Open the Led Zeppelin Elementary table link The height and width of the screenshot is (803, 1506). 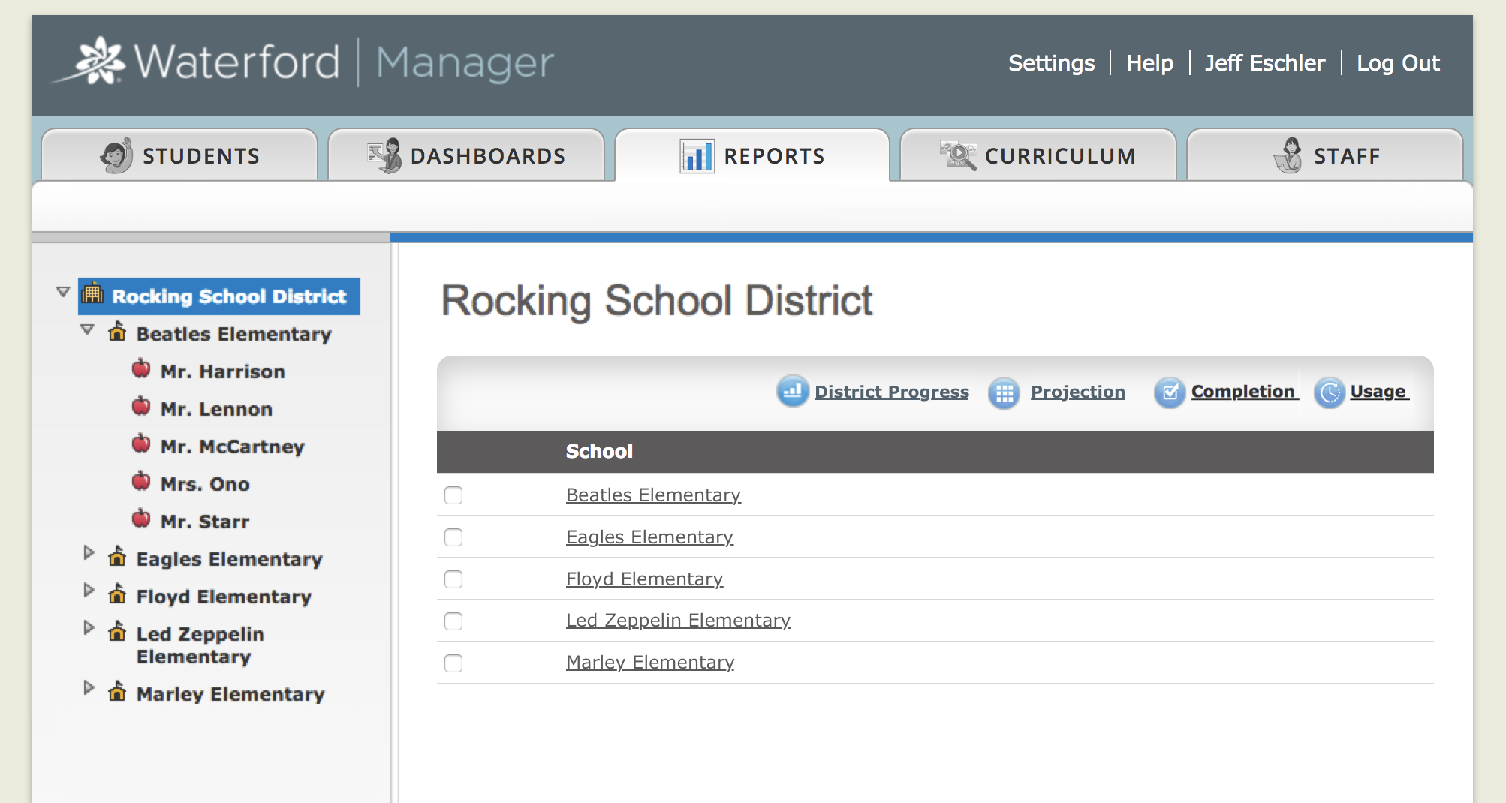click(x=678, y=621)
